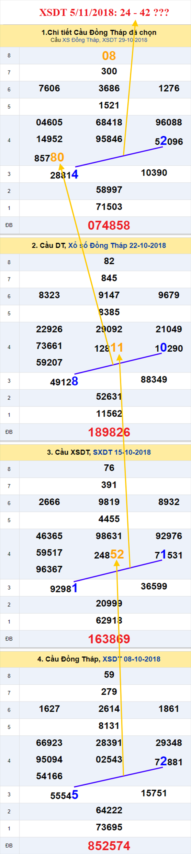Select the number 52096

pos(169,141)
